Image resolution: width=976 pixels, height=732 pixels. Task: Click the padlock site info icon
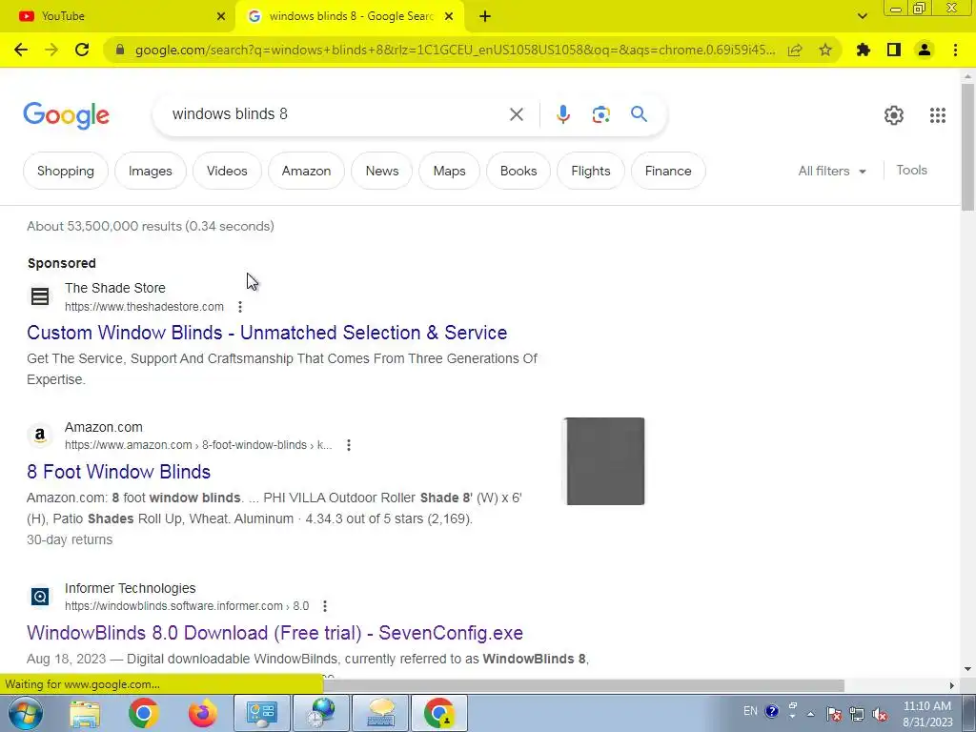point(120,50)
